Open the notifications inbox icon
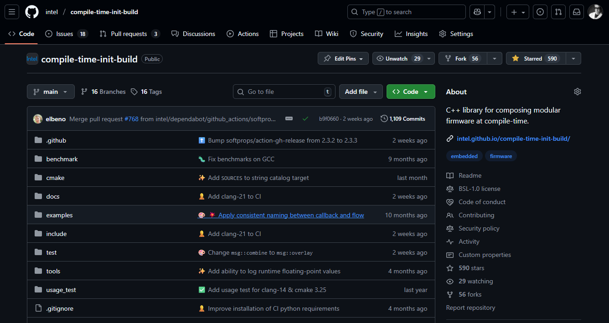609x323 pixels. 577,12
